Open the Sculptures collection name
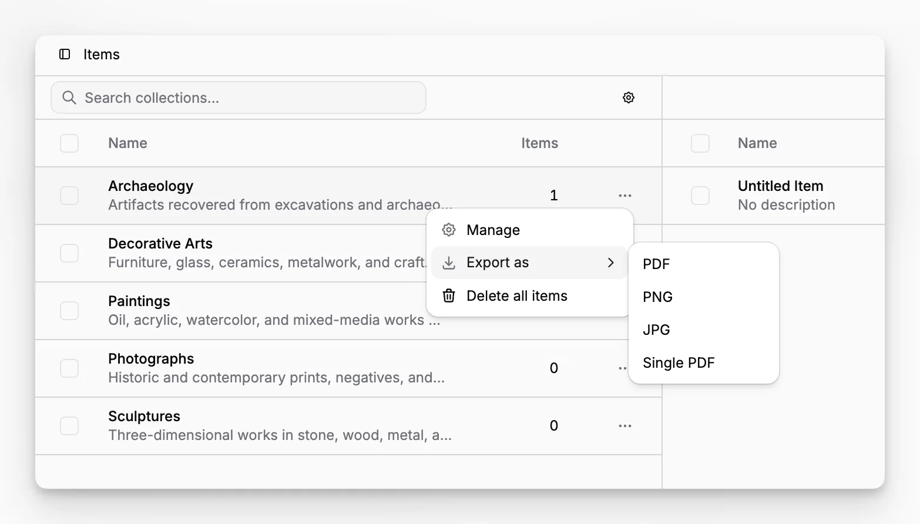Image resolution: width=920 pixels, height=524 pixels. point(144,416)
